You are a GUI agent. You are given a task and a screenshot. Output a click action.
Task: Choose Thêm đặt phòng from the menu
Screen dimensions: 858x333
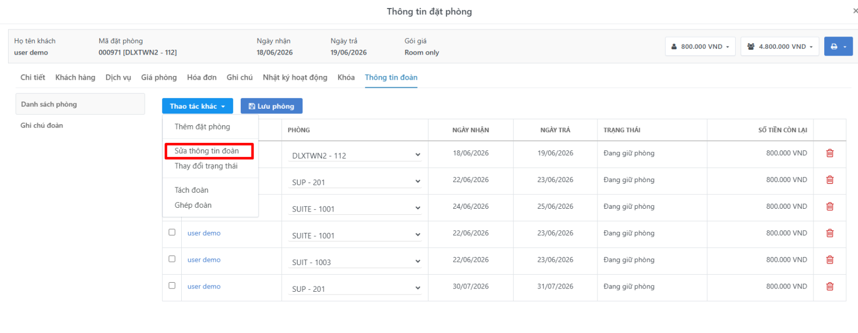pyautogui.click(x=202, y=127)
